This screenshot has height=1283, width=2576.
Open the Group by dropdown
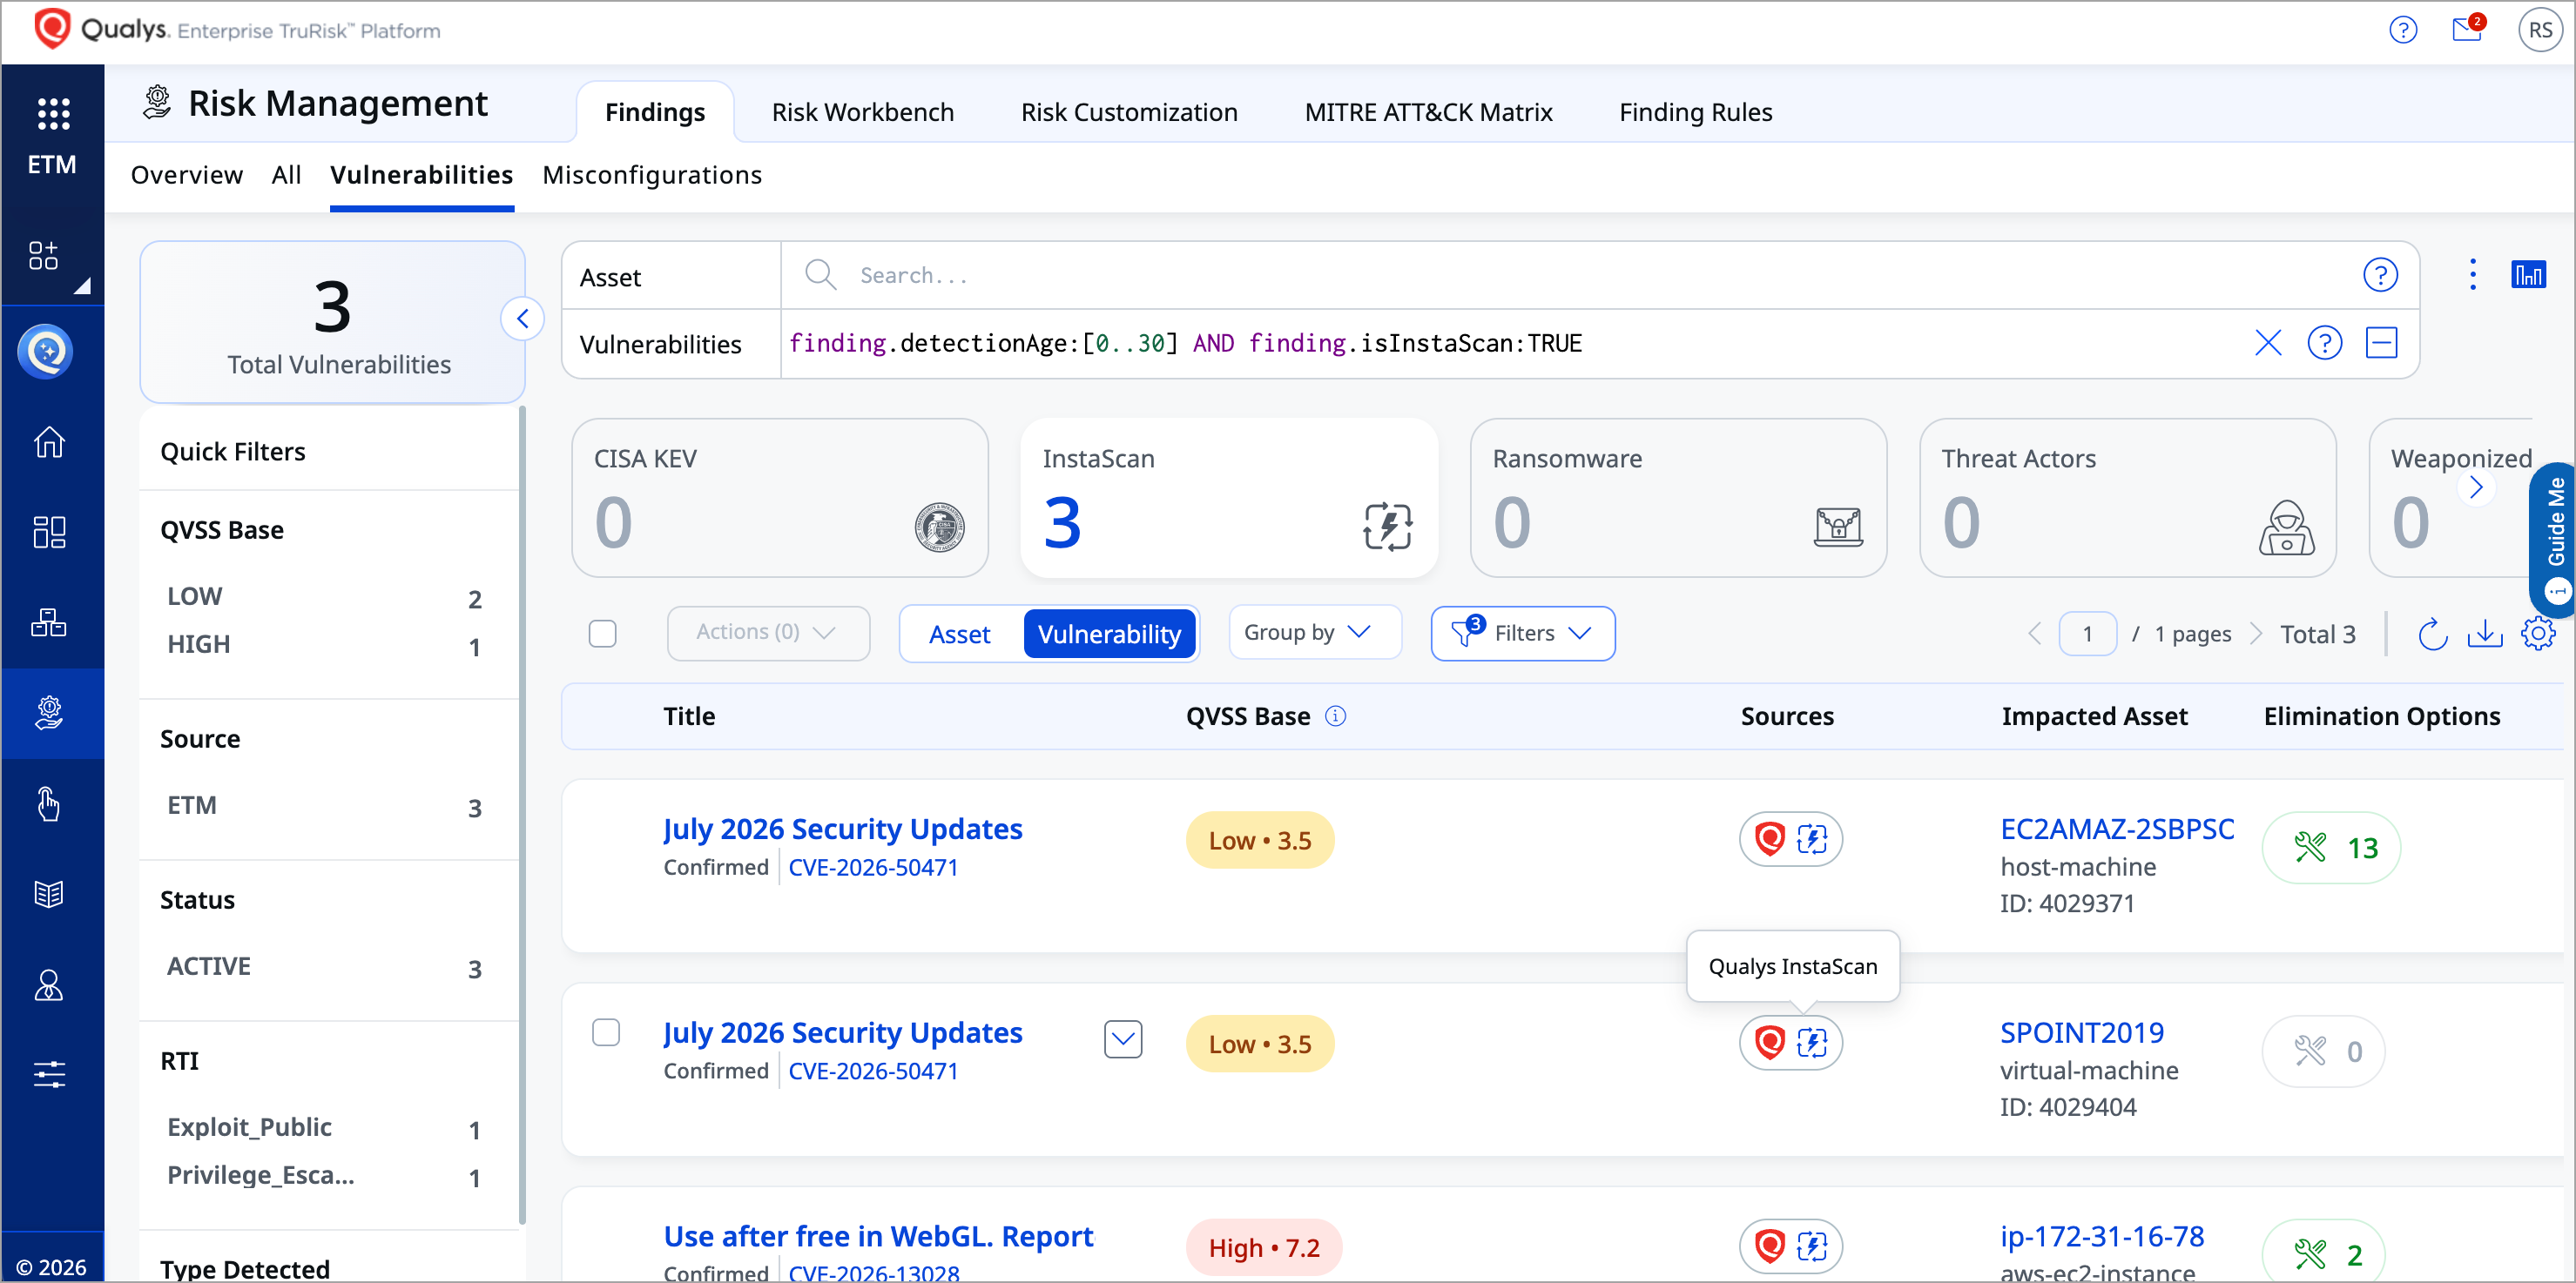click(x=1314, y=633)
